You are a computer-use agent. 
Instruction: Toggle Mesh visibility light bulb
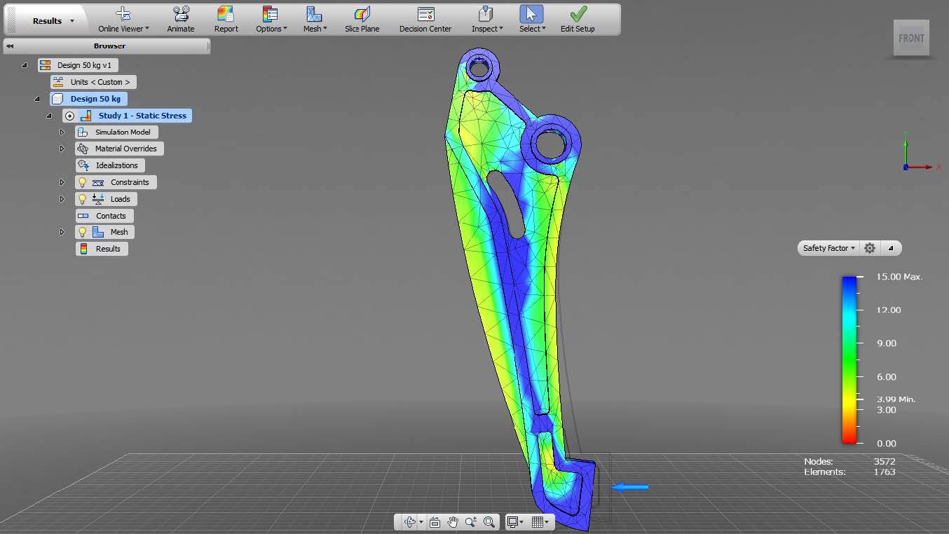tap(82, 232)
